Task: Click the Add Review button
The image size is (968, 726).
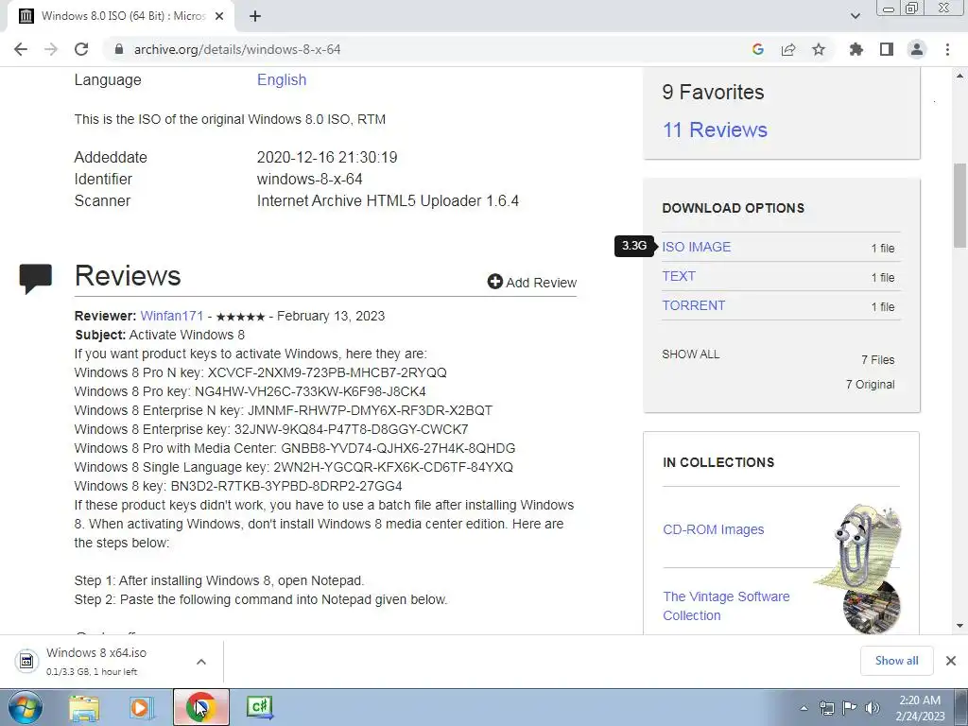Action: pos(532,282)
